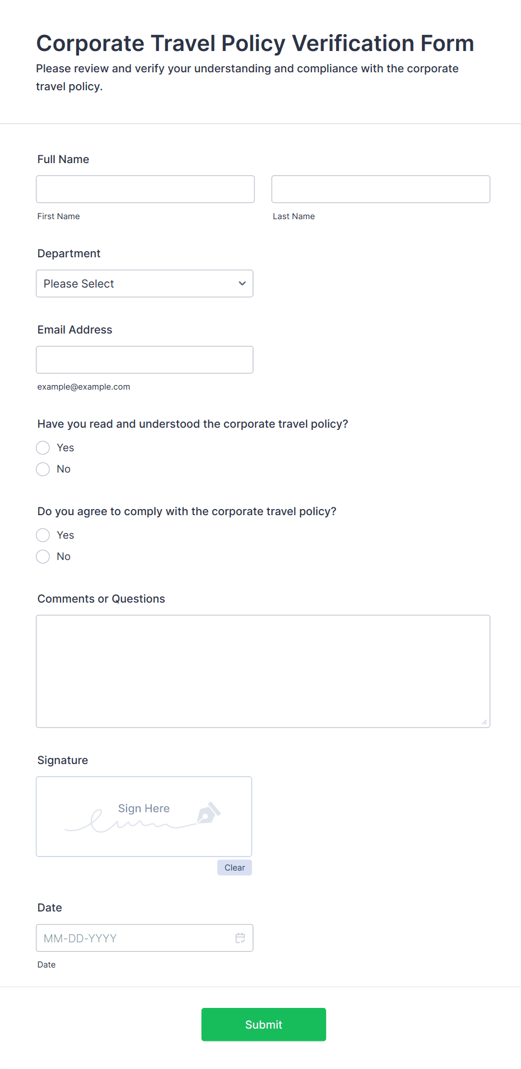Choose No for agree to comply
This screenshot has height=1069, width=521.
point(43,557)
